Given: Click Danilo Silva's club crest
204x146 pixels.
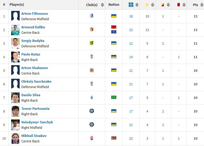Looking at the screenshot, I should [x=92, y=97].
